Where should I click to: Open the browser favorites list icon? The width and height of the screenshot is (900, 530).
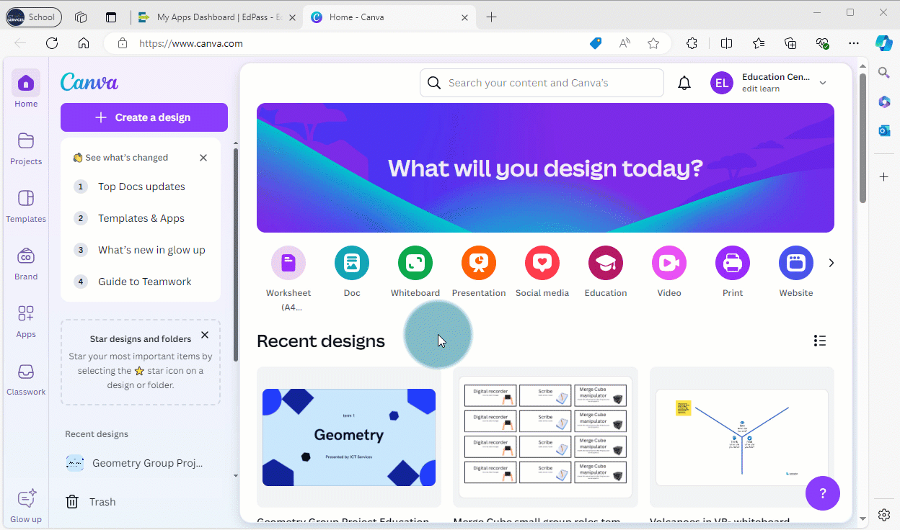point(759,43)
